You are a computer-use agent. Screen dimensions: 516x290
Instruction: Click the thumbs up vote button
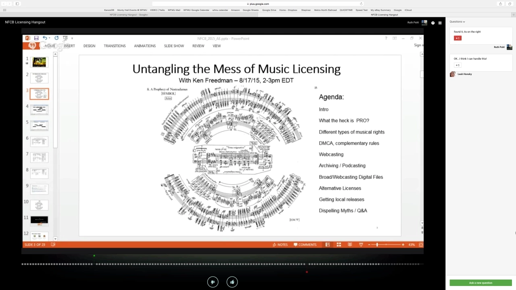click(232, 282)
